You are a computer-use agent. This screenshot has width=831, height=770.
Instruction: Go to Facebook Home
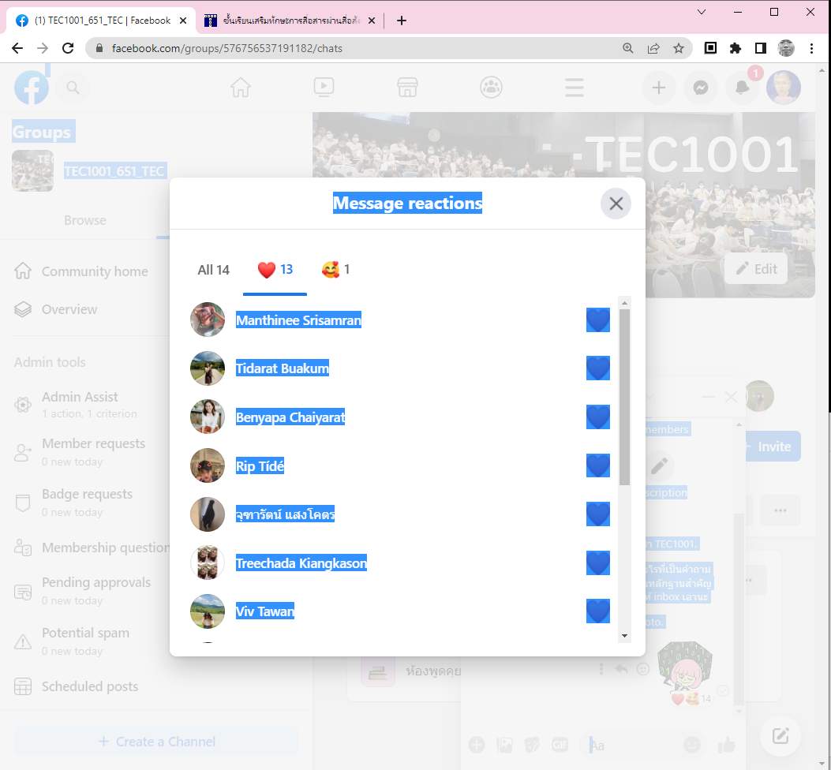tap(241, 88)
